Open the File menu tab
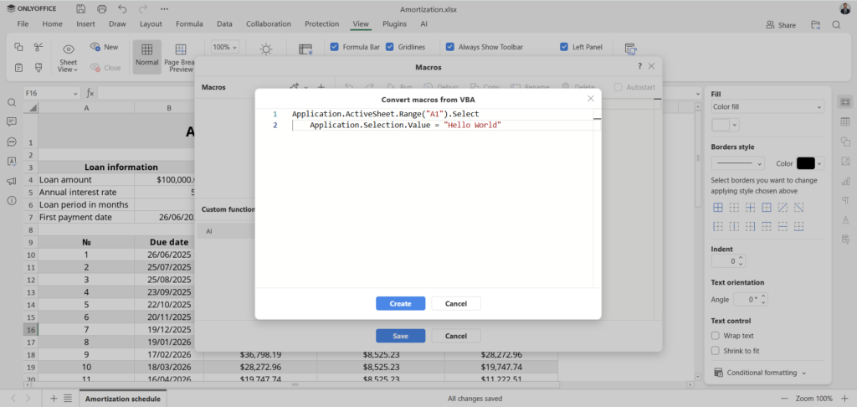The image size is (857, 407). click(23, 24)
